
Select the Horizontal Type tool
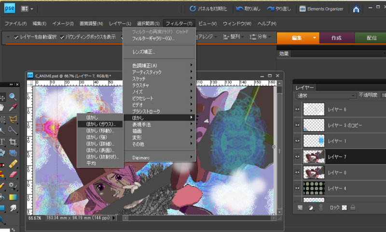pos(2,142)
